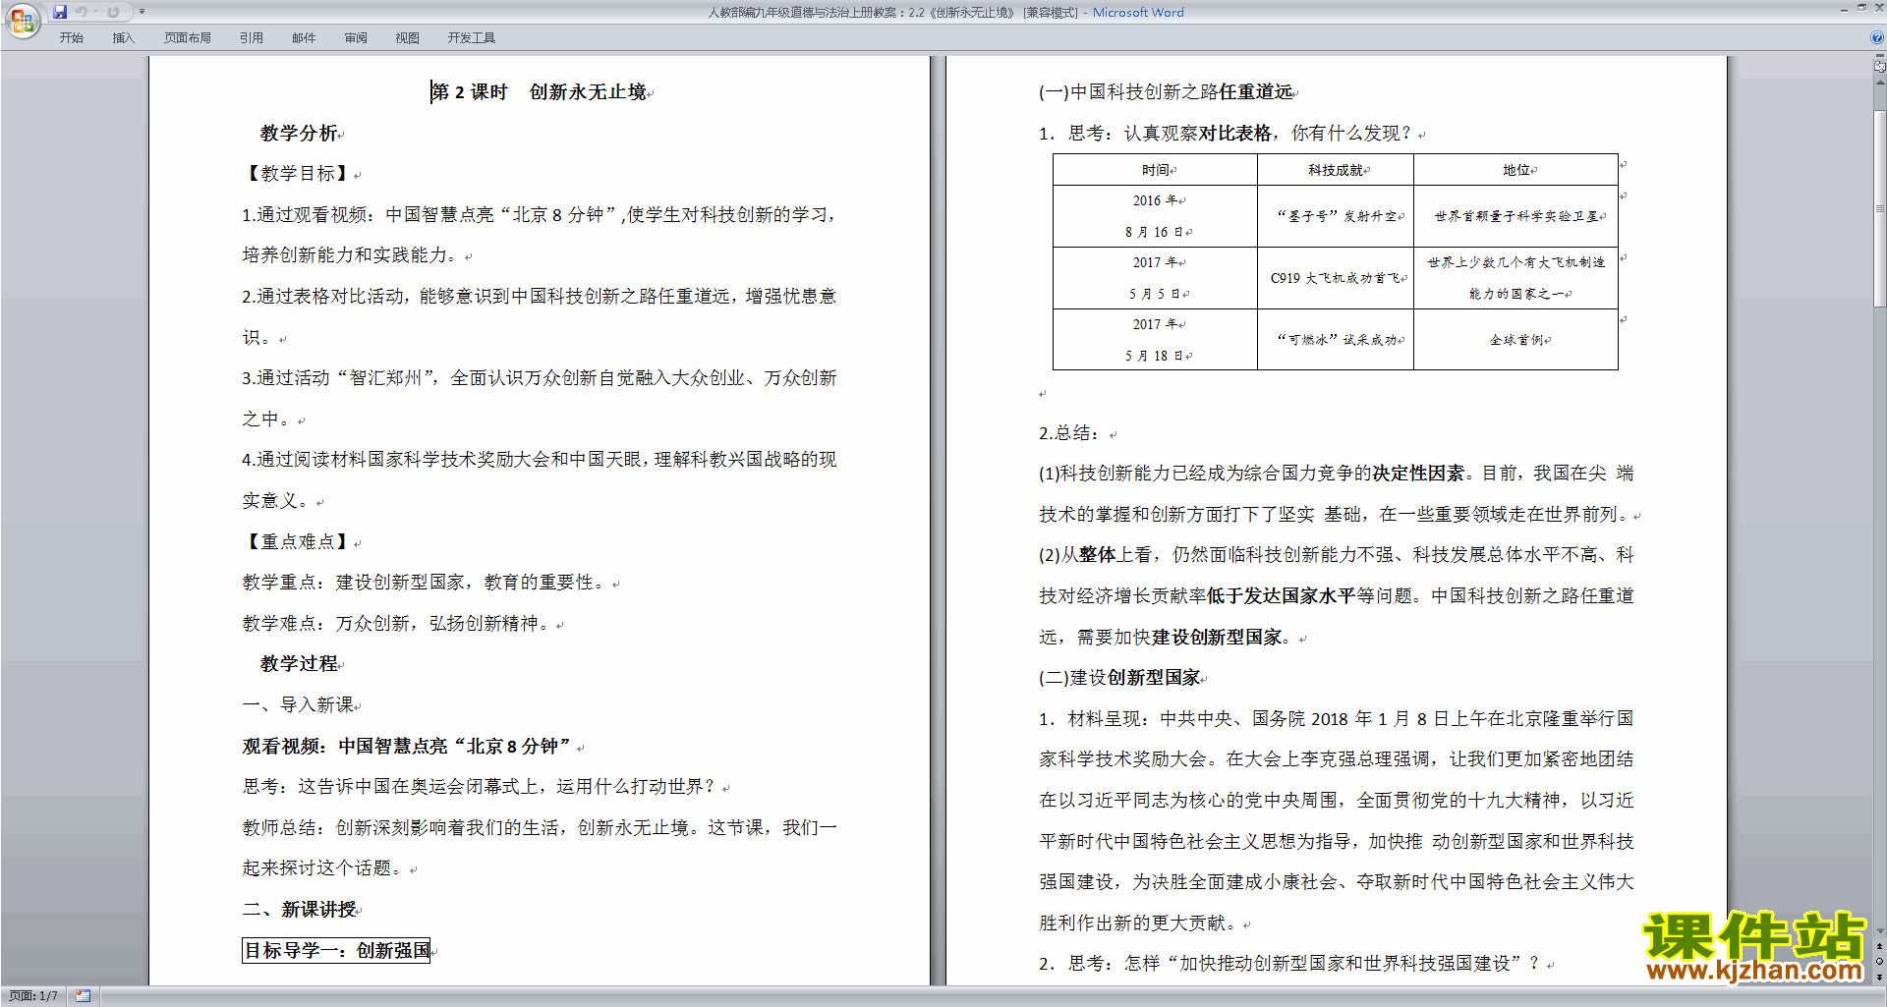Image resolution: width=1887 pixels, height=1007 pixels.
Task: Click the title 第 2 课时 创新永无止境
Action: pyautogui.click(x=539, y=92)
